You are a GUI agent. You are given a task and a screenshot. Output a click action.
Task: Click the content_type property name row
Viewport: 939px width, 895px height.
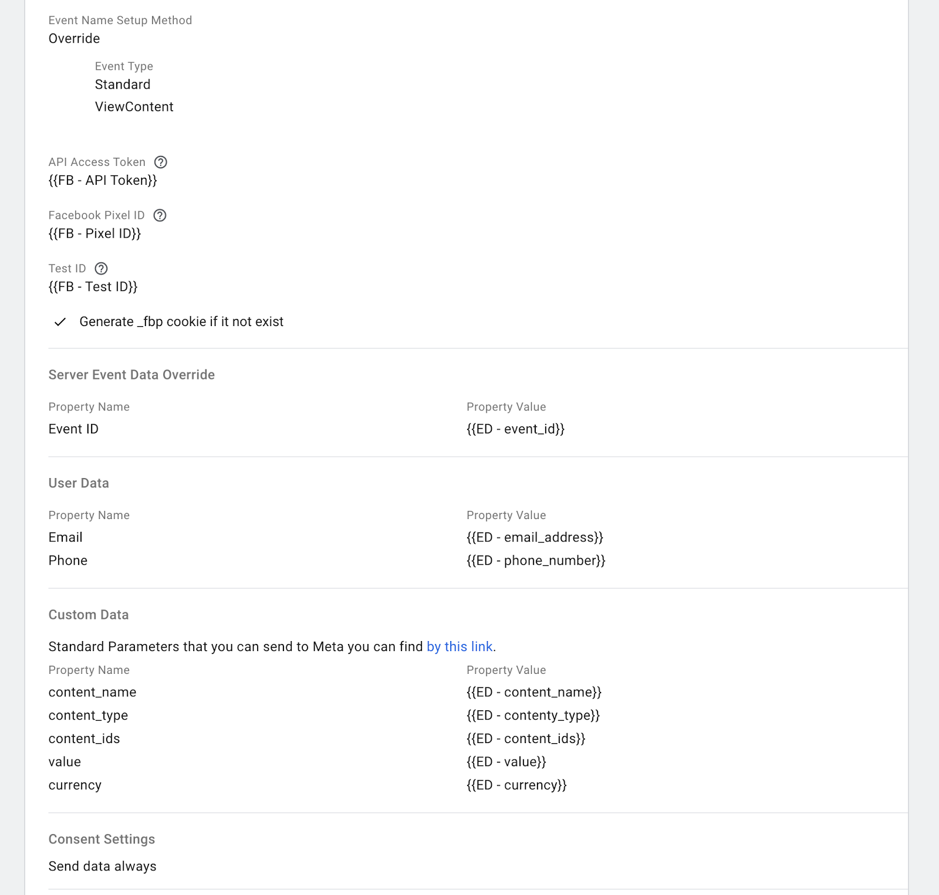click(88, 715)
